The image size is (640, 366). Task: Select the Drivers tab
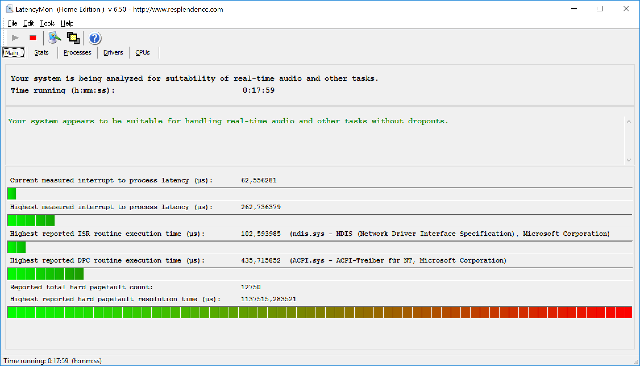113,53
